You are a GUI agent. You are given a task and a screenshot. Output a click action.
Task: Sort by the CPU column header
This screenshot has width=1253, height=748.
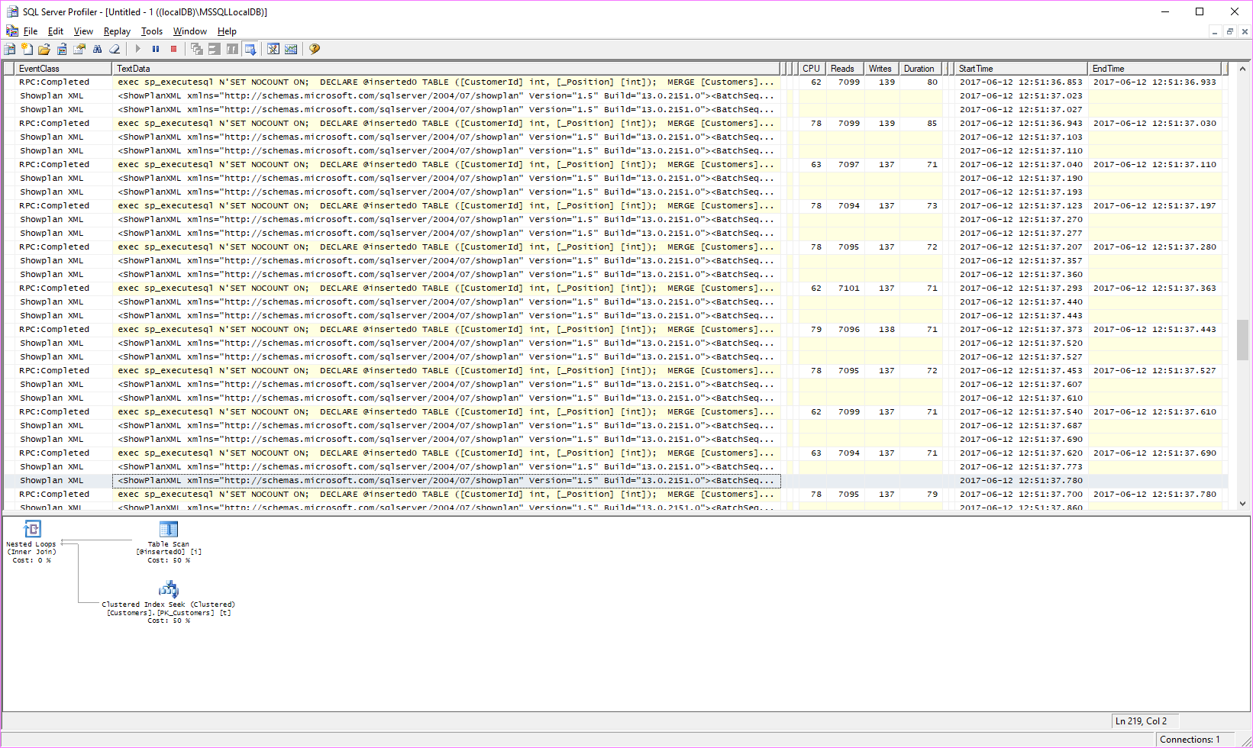tap(810, 68)
